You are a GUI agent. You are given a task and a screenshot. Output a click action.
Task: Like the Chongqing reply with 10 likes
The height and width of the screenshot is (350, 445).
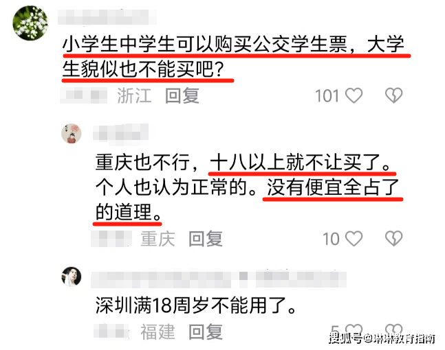coord(354,238)
